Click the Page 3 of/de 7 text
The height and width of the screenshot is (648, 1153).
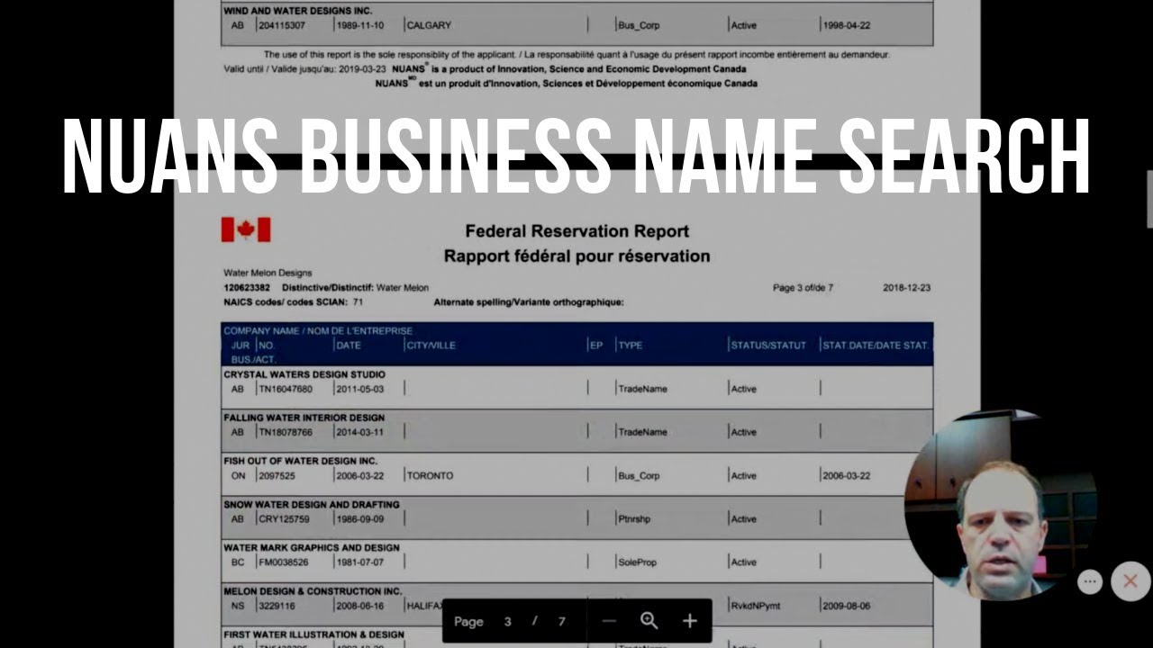(803, 288)
